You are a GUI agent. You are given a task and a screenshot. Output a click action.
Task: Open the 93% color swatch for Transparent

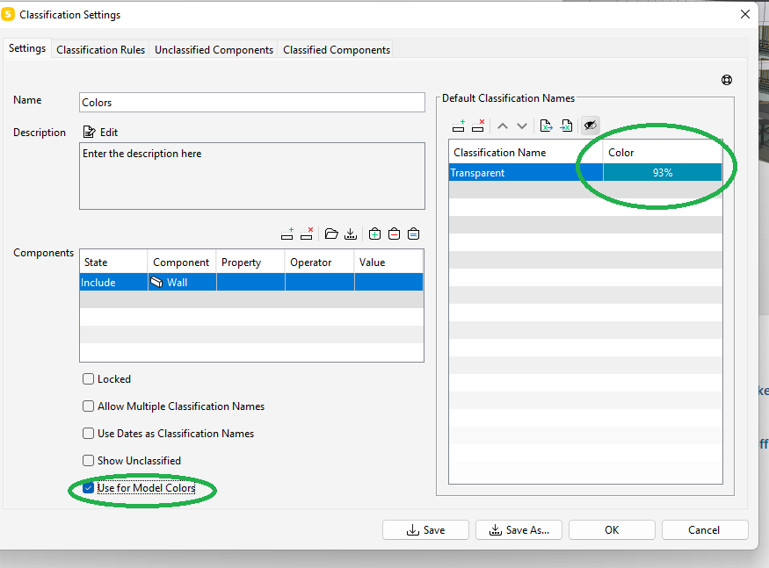(663, 173)
